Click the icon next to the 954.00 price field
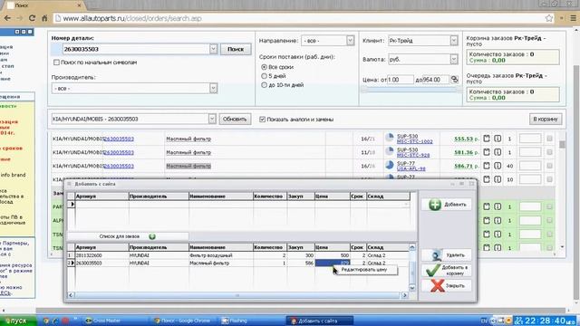This screenshot has width=580, height=326. pyautogui.click(x=454, y=79)
